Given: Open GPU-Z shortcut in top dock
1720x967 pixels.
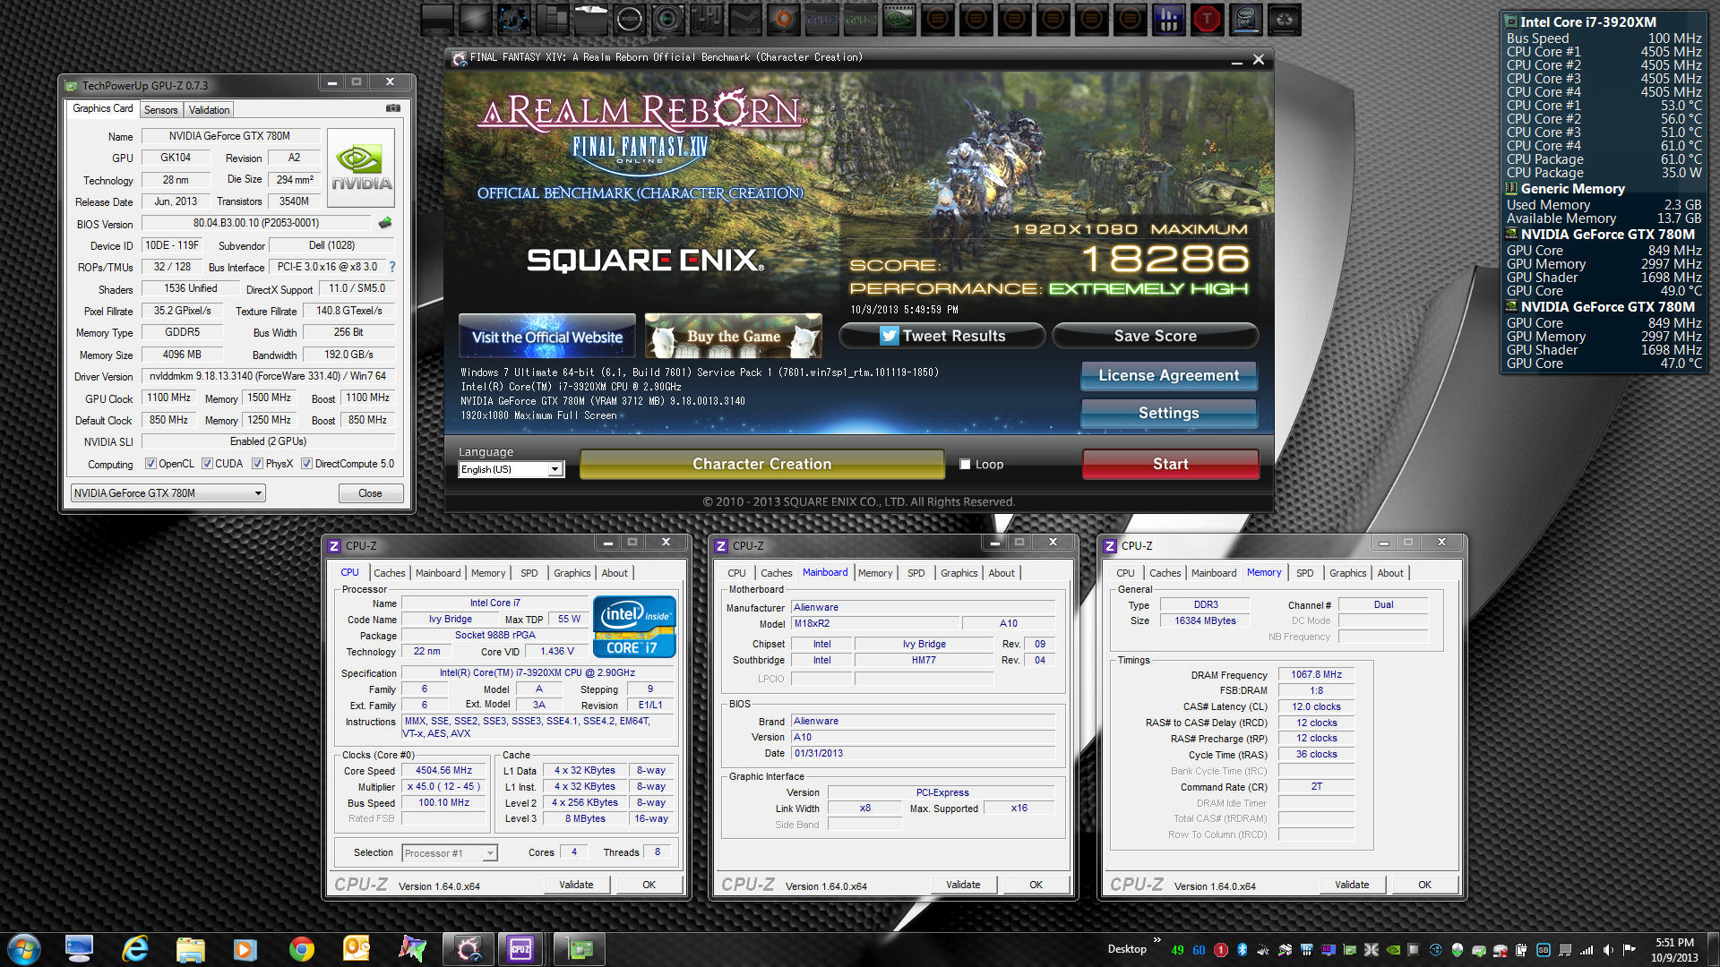Looking at the screenshot, I should 861,19.
